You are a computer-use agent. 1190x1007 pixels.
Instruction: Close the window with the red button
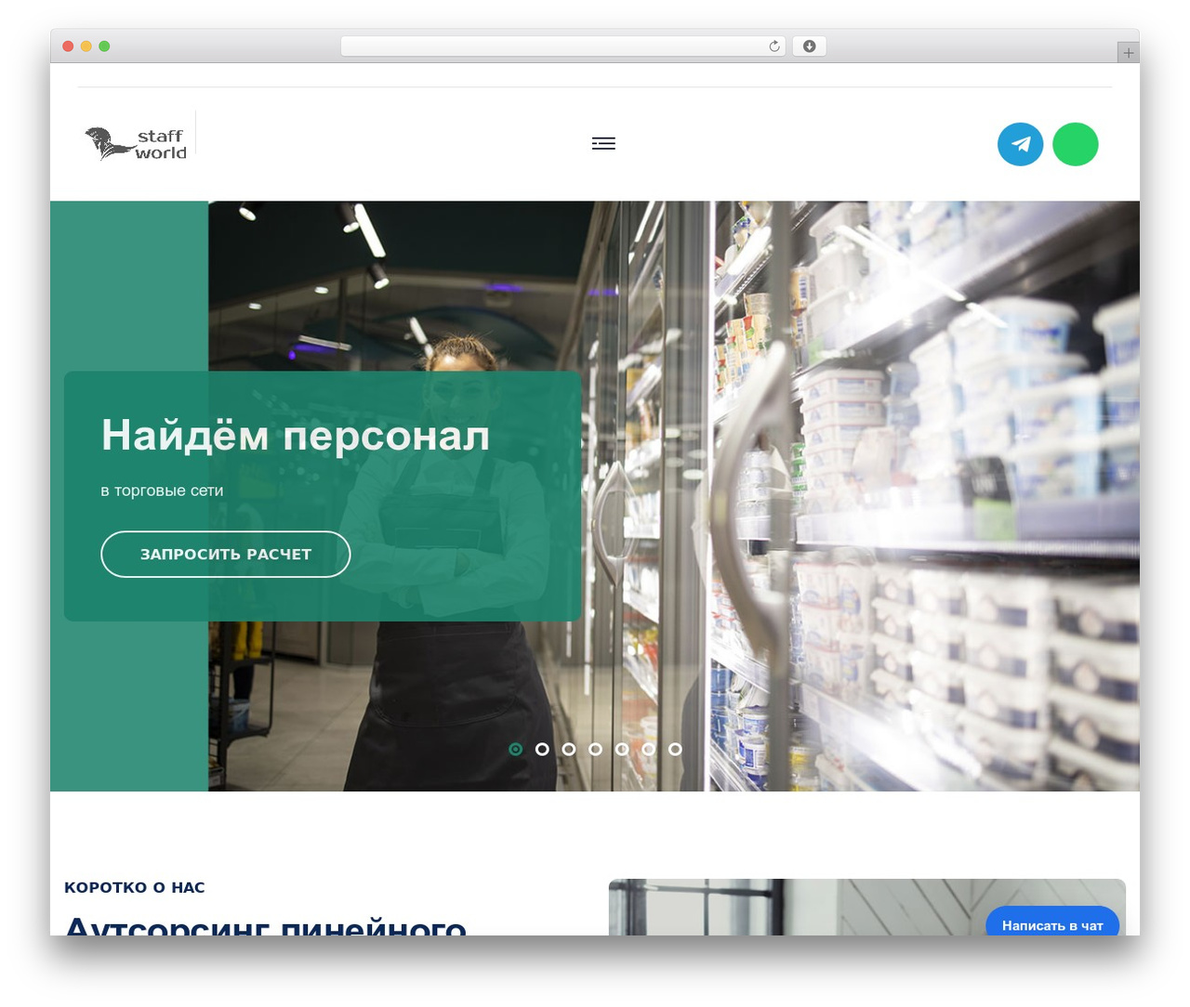68,46
